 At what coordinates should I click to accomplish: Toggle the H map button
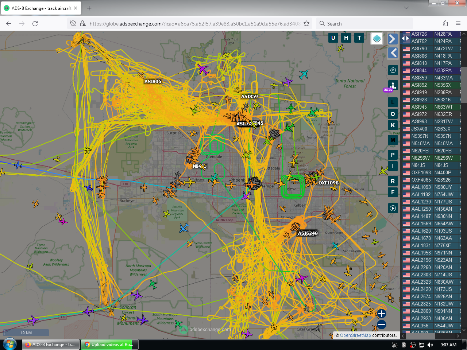(x=346, y=38)
